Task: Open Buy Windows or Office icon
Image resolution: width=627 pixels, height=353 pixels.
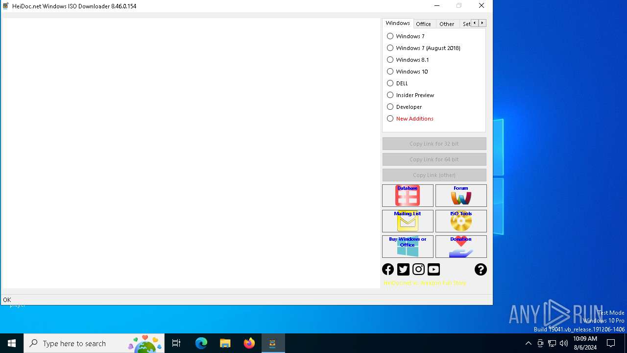Action: click(408, 247)
